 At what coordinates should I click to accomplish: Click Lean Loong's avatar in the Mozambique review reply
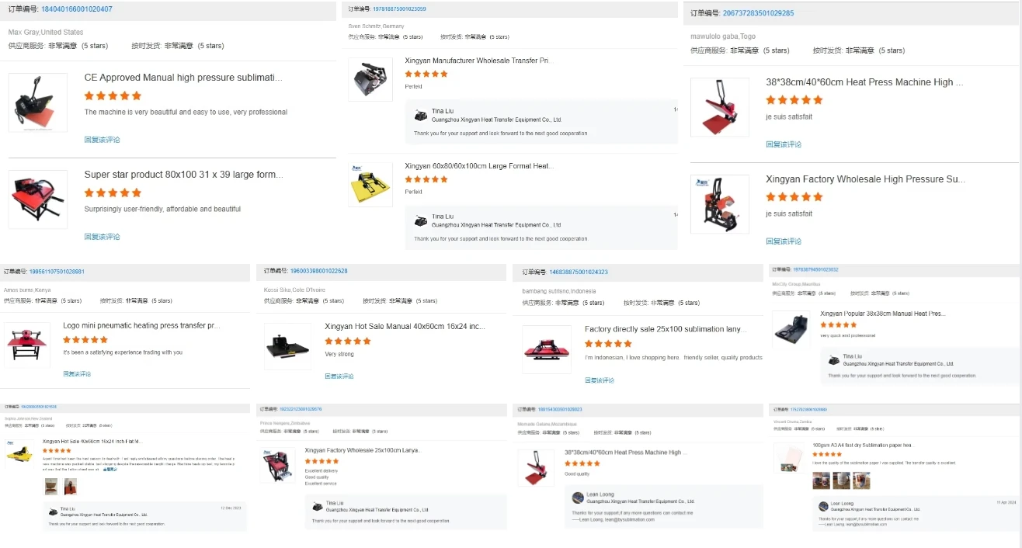click(577, 498)
